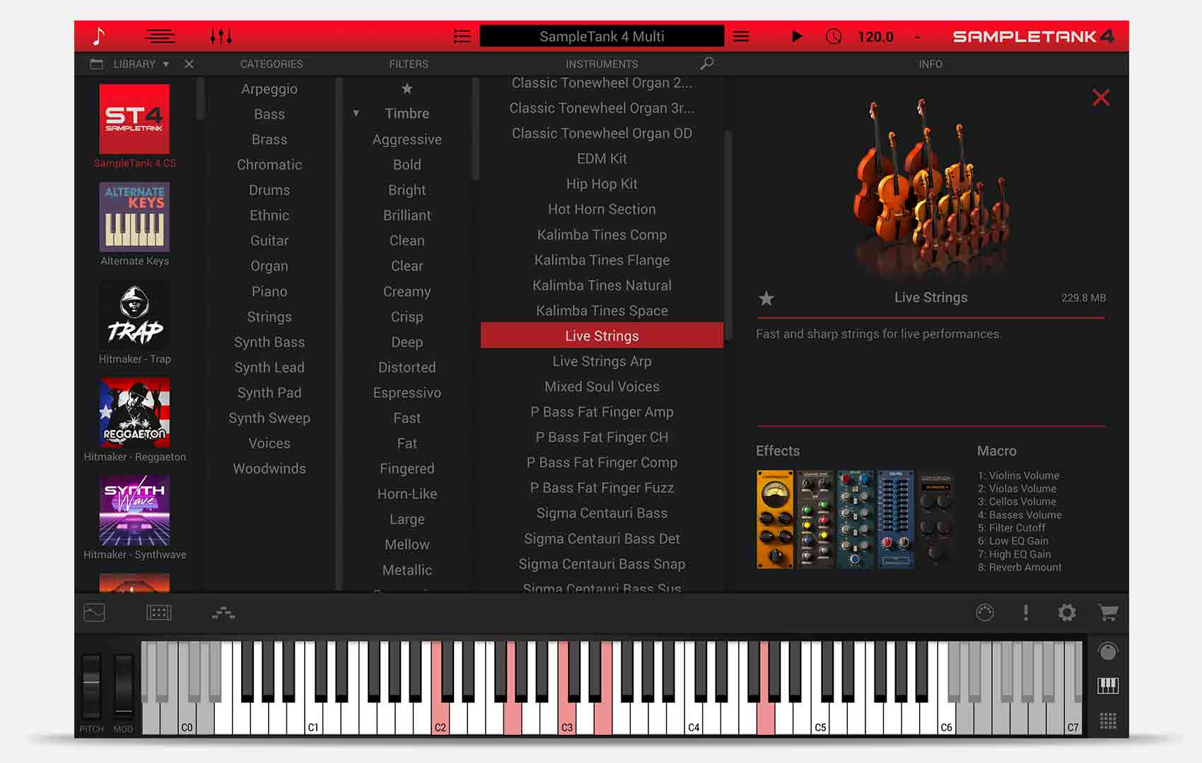Open the hamburger menu beside multi name

tap(741, 36)
